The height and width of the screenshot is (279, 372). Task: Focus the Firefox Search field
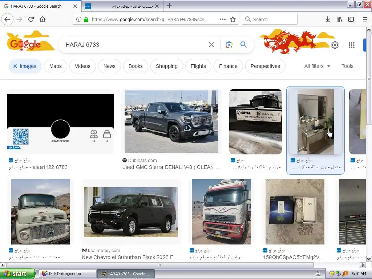pyautogui.click(x=270, y=19)
